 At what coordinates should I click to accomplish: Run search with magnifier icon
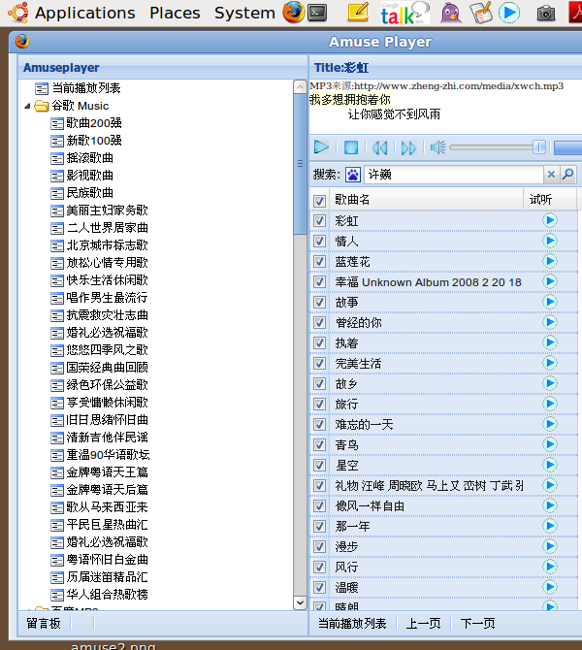coord(567,175)
